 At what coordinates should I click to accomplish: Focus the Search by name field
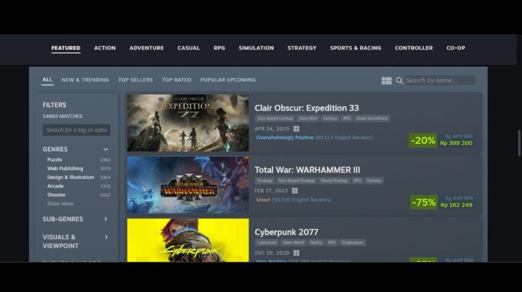[x=440, y=80]
